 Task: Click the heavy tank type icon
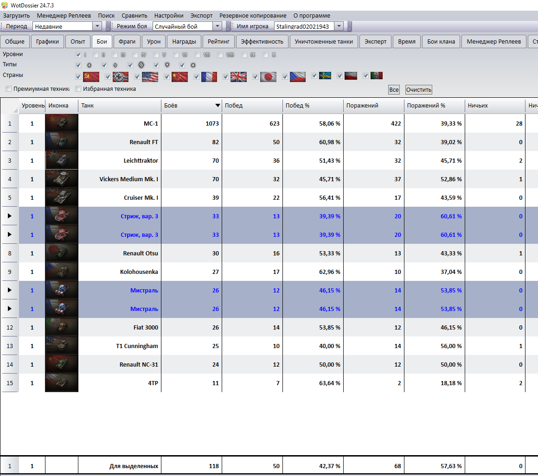pos(141,65)
